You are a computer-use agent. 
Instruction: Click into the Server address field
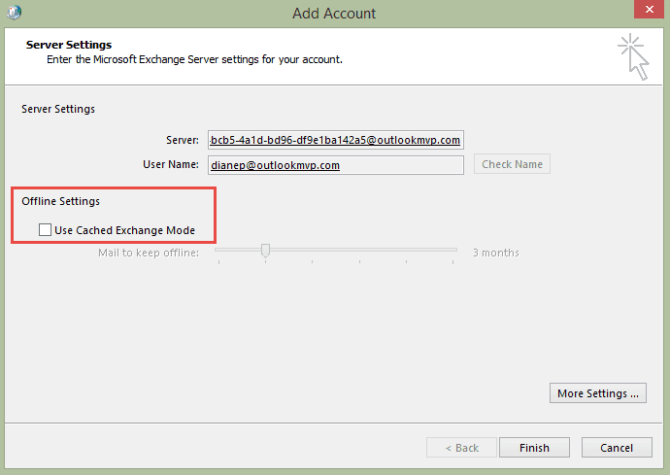pos(336,140)
